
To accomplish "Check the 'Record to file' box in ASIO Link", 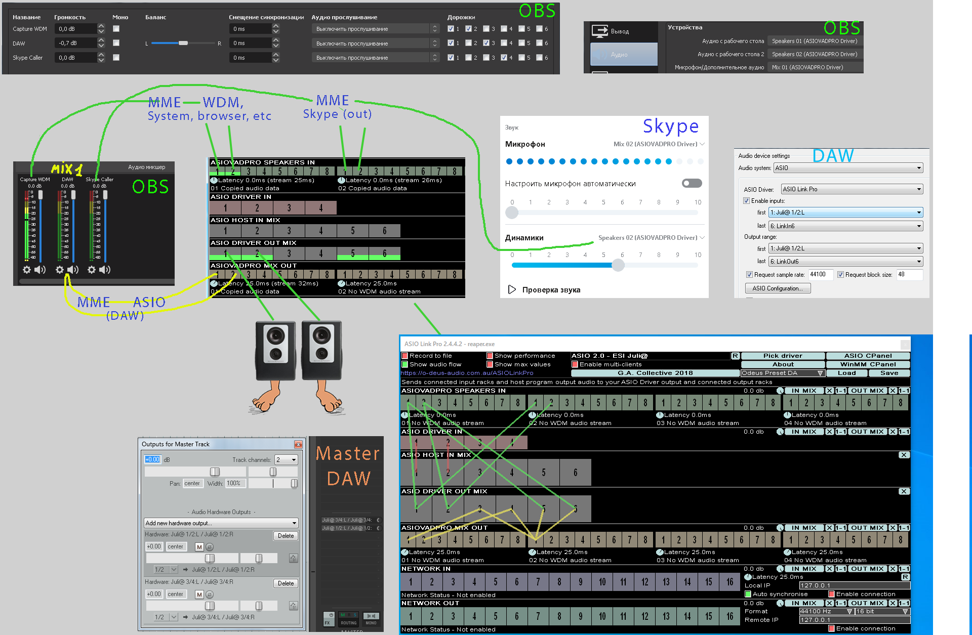I will pyautogui.click(x=405, y=356).
